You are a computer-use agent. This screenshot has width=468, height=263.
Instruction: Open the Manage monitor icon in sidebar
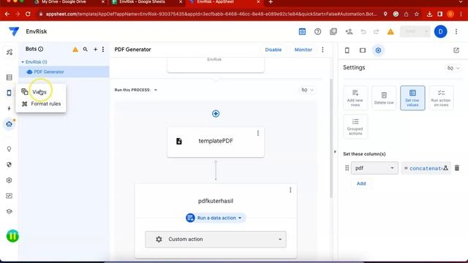(x=10, y=196)
